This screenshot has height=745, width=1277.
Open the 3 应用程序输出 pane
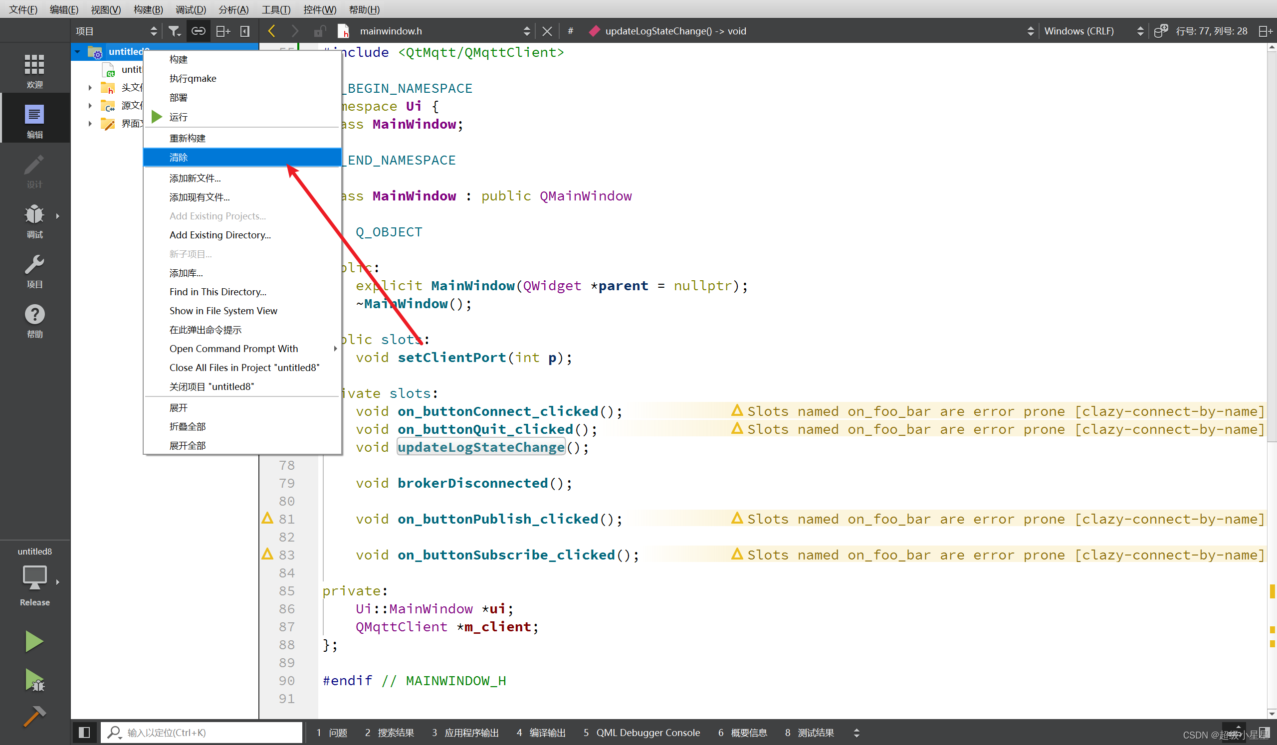tap(465, 733)
